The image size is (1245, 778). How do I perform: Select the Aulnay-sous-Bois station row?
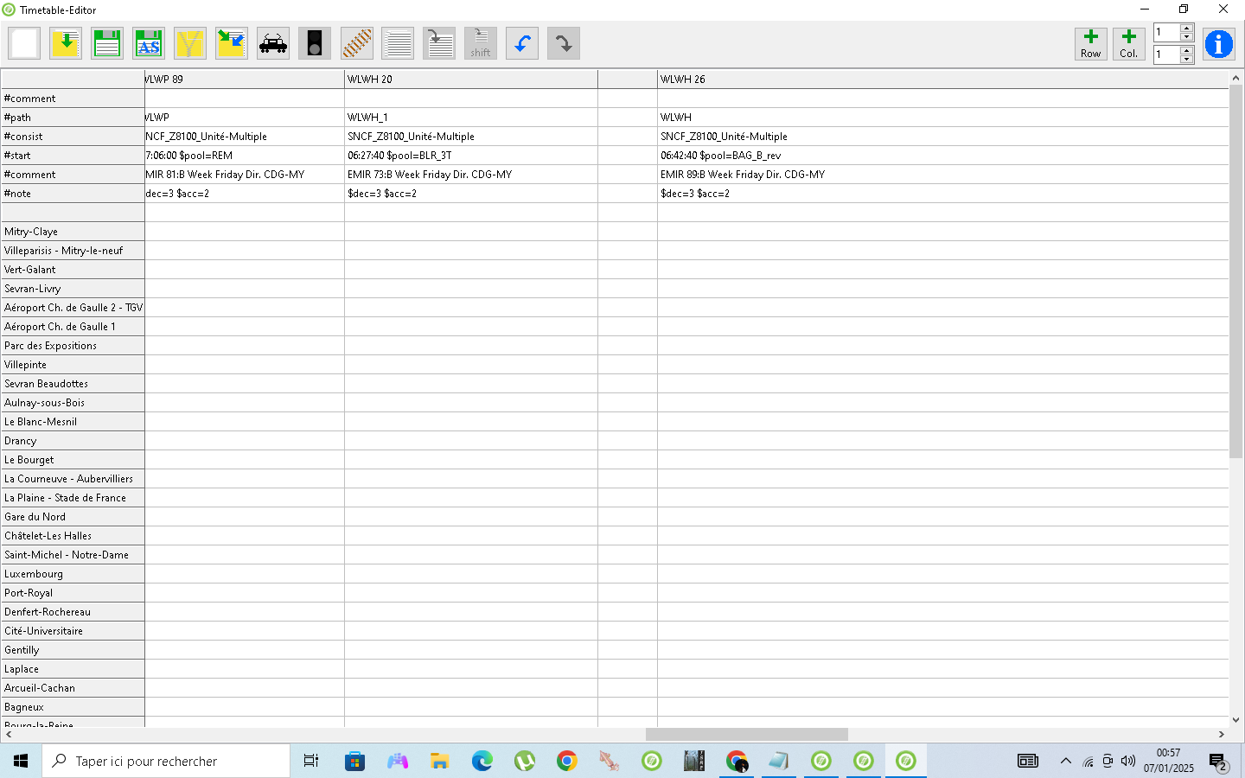click(x=73, y=402)
